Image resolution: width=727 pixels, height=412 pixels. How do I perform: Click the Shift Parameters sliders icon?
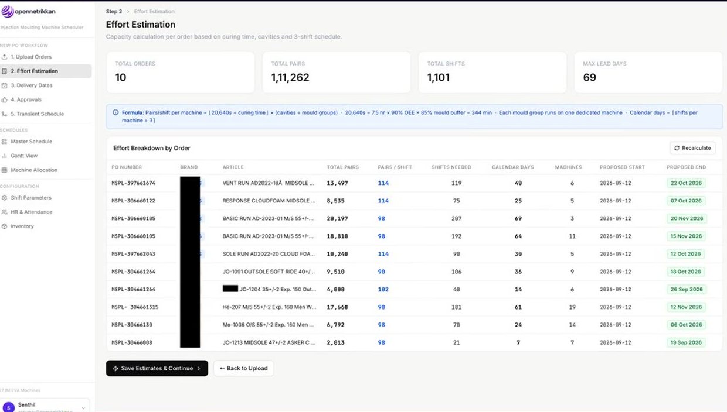point(5,198)
